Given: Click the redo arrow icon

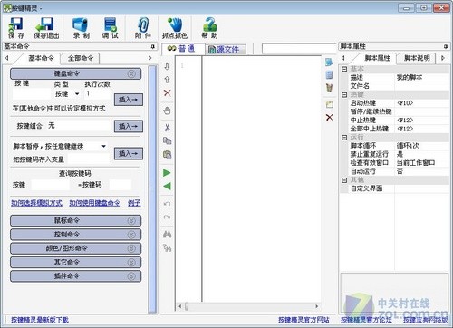Looking at the screenshot, I should tap(167, 217).
